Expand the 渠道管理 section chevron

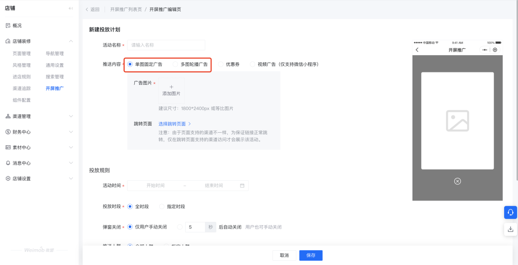tap(71, 116)
